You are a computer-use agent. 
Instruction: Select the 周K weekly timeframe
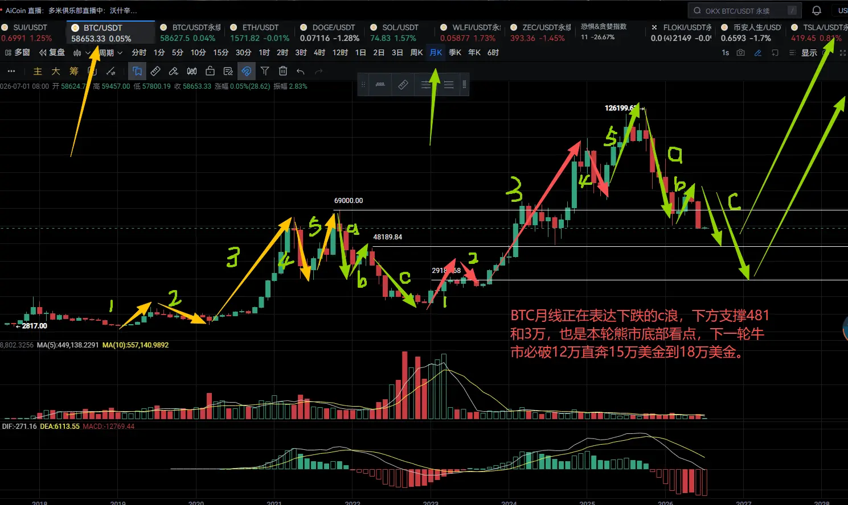(x=416, y=52)
